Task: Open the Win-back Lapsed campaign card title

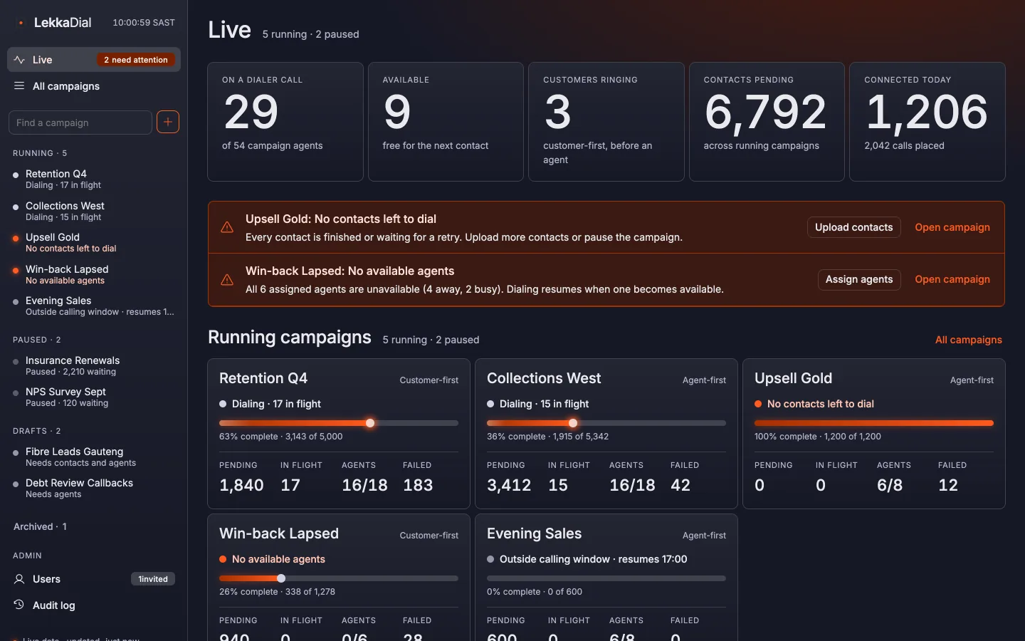Action: [279, 533]
